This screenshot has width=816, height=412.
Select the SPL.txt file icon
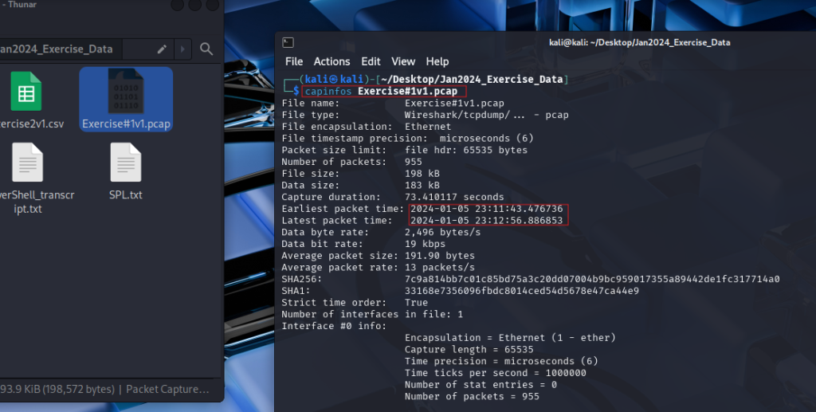click(x=126, y=163)
